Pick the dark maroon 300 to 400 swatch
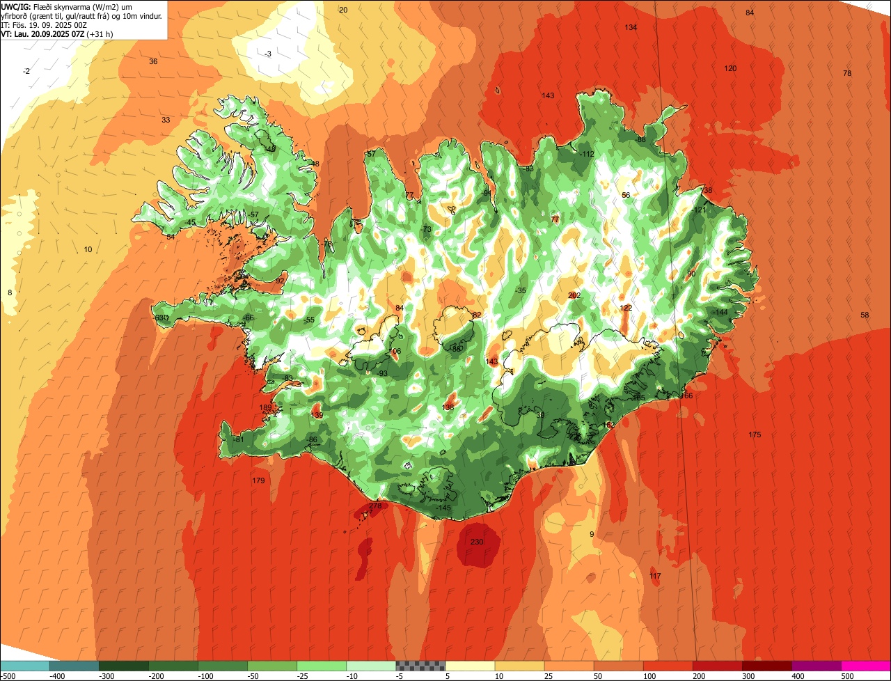 pos(767,666)
